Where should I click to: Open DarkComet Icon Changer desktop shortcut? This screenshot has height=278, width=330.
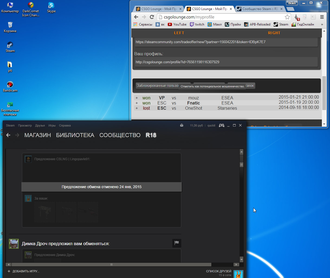31,9
